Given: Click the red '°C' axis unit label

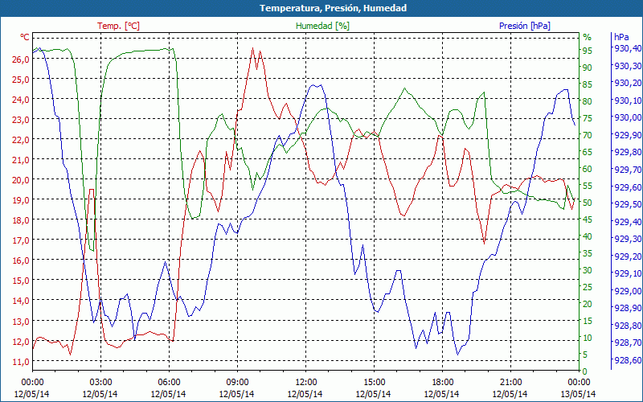Looking at the screenshot, I should [25, 37].
